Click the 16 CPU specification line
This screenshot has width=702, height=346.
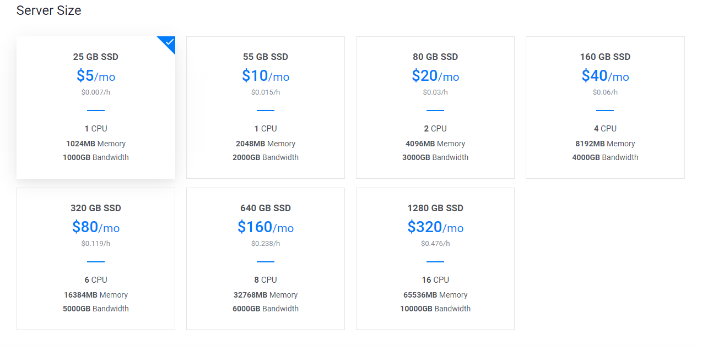(435, 280)
